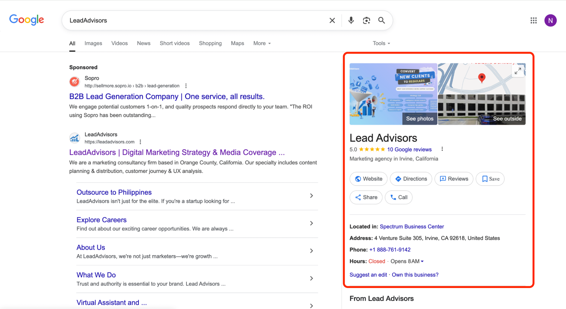Open three-dot menu next to Google reviews
This screenshot has width=566, height=309.
442,149
